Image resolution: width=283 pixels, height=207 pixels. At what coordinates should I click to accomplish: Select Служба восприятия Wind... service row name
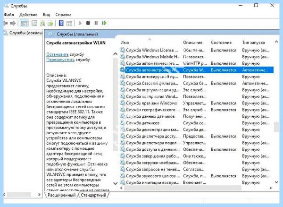coord(153,96)
